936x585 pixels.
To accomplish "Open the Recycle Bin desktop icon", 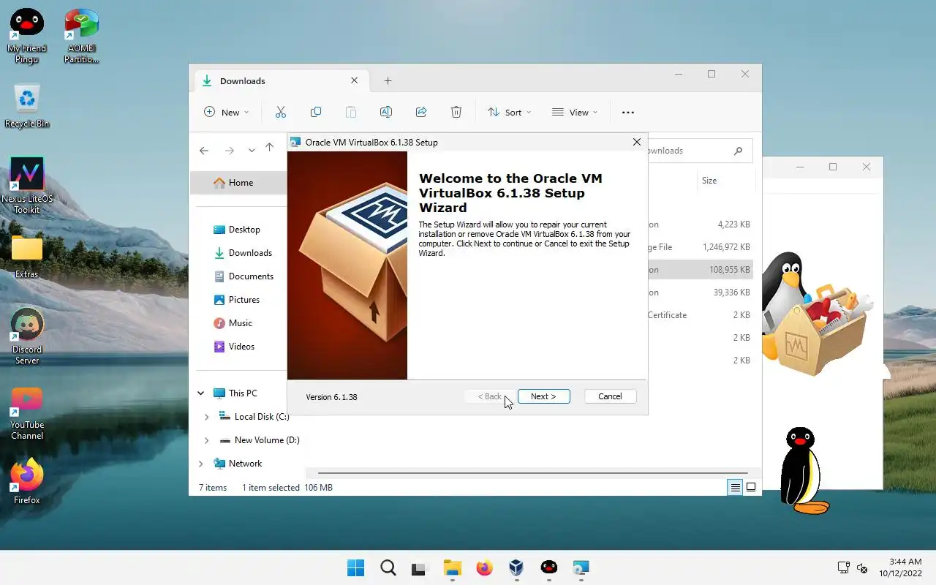I will click(x=27, y=106).
